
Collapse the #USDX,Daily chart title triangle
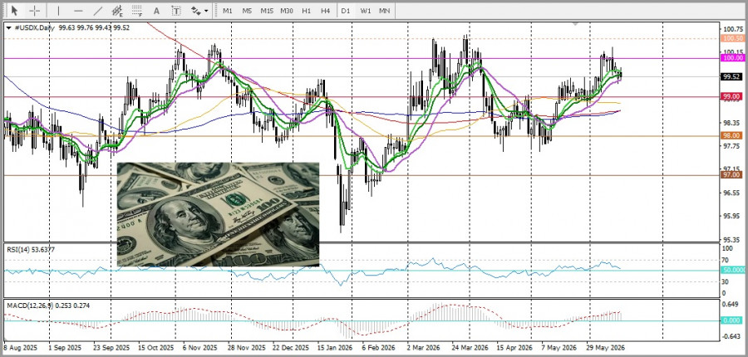(x=8, y=27)
